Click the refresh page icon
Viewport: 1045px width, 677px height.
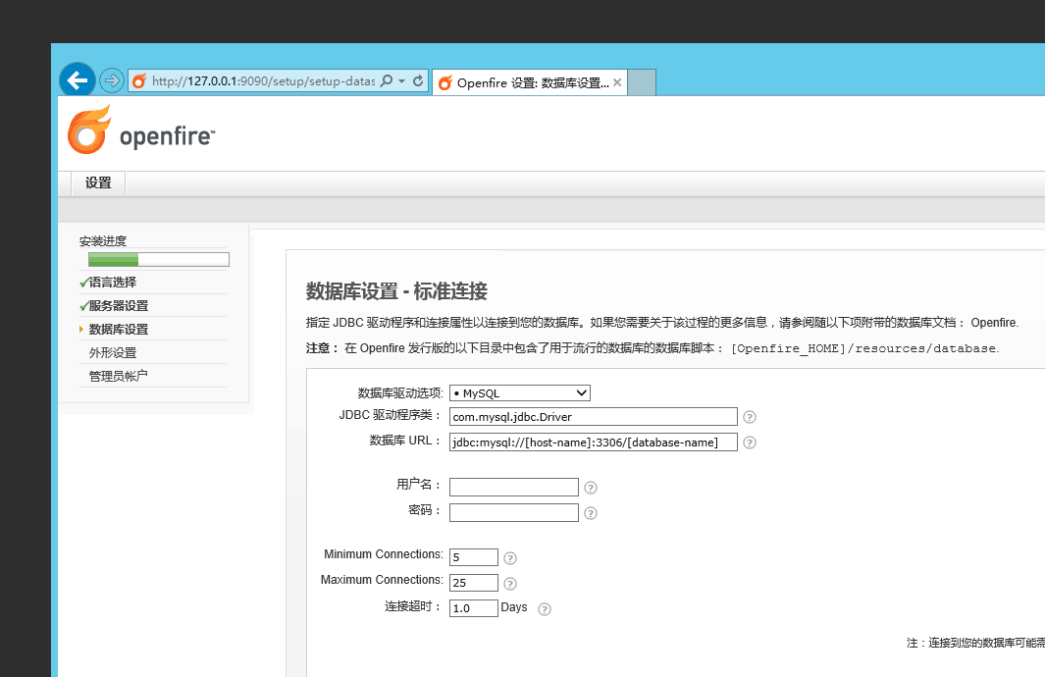[418, 80]
